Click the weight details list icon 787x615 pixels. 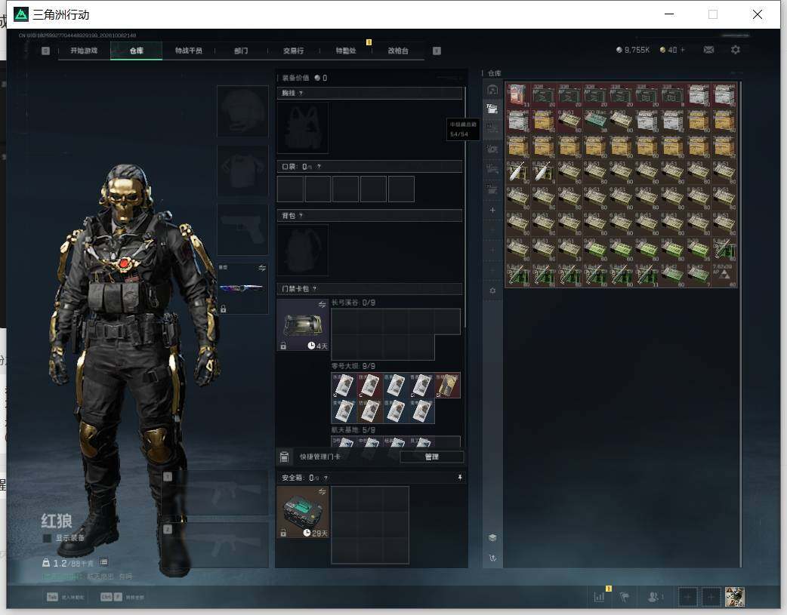point(103,562)
